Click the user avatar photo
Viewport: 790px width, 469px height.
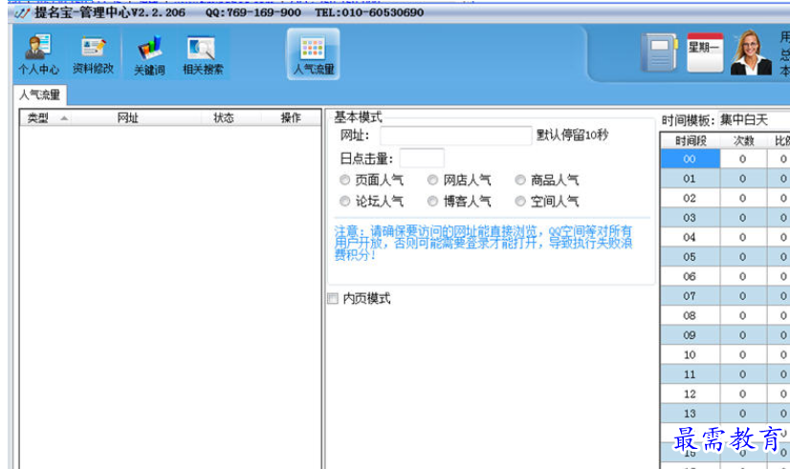(x=751, y=53)
